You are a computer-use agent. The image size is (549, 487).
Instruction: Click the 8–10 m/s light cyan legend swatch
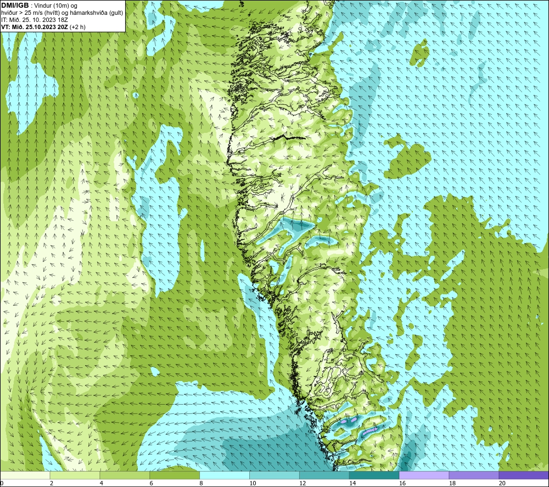(225, 475)
